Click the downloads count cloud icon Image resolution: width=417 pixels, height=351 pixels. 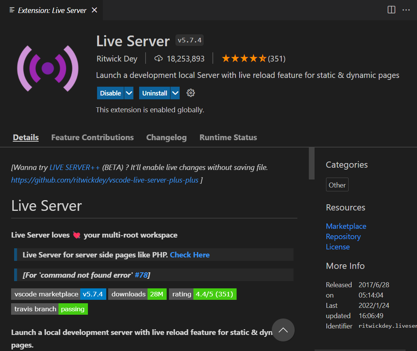[158, 58]
